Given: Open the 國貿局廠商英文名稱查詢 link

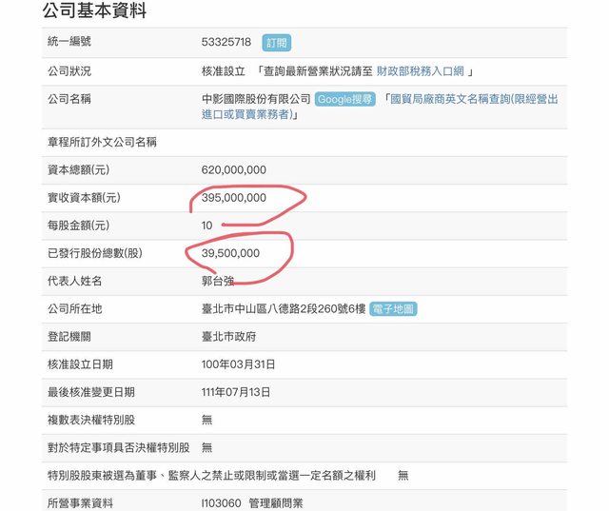Looking at the screenshot, I should pos(474,99).
